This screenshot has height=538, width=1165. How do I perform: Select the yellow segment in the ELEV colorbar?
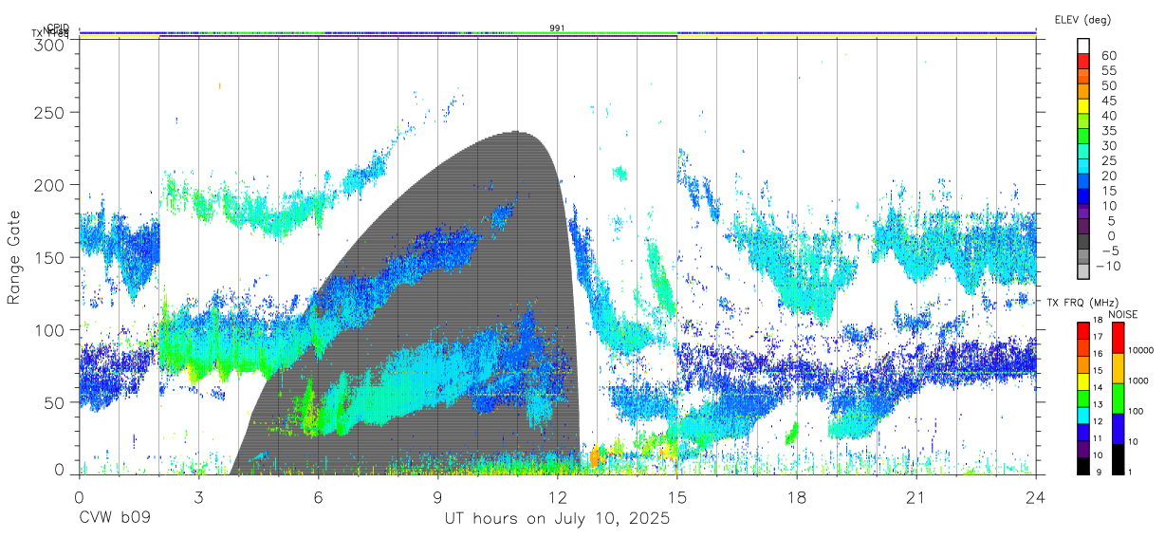click(x=1083, y=106)
